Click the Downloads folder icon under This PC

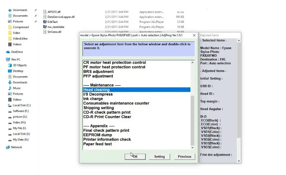point(10,82)
